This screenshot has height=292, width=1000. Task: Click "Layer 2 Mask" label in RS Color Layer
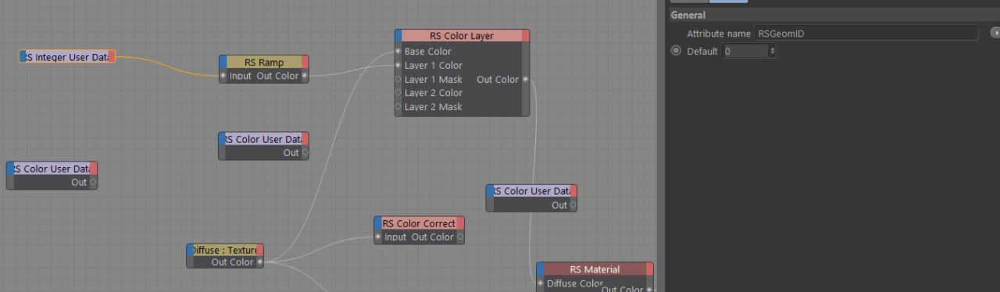[434, 107]
